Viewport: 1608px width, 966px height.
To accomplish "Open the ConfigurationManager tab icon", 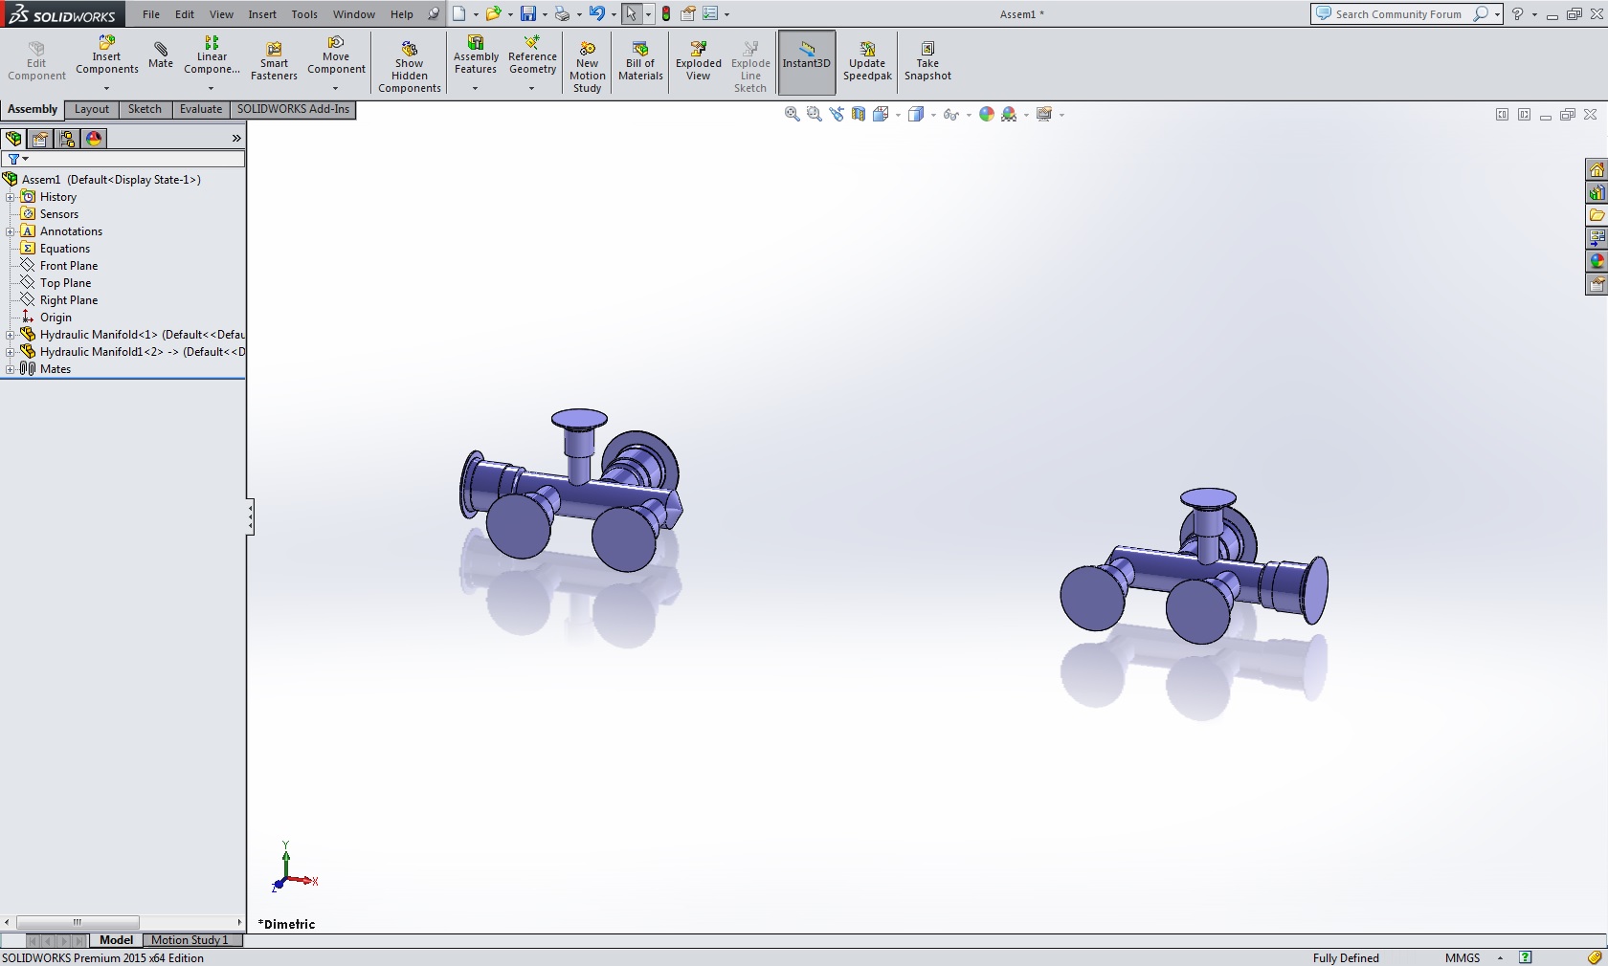I will coord(67,139).
